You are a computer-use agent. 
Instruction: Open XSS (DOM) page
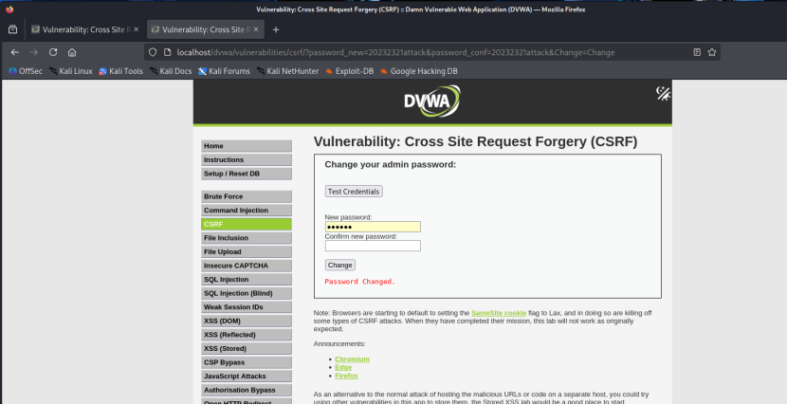pos(247,321)
